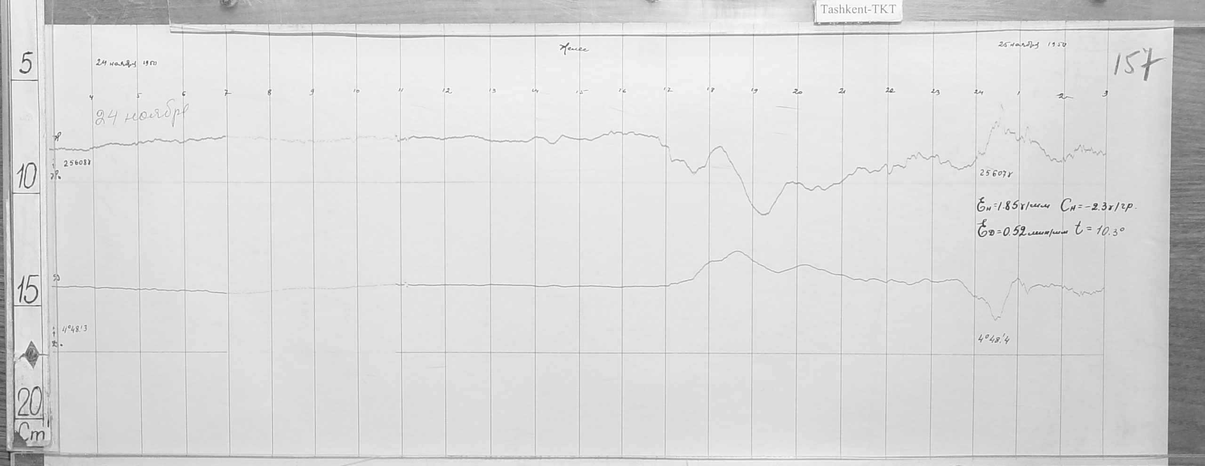
Task: Click the 4°48.'3 declination value
Action: pyautogui.click(x=74, y=330)
